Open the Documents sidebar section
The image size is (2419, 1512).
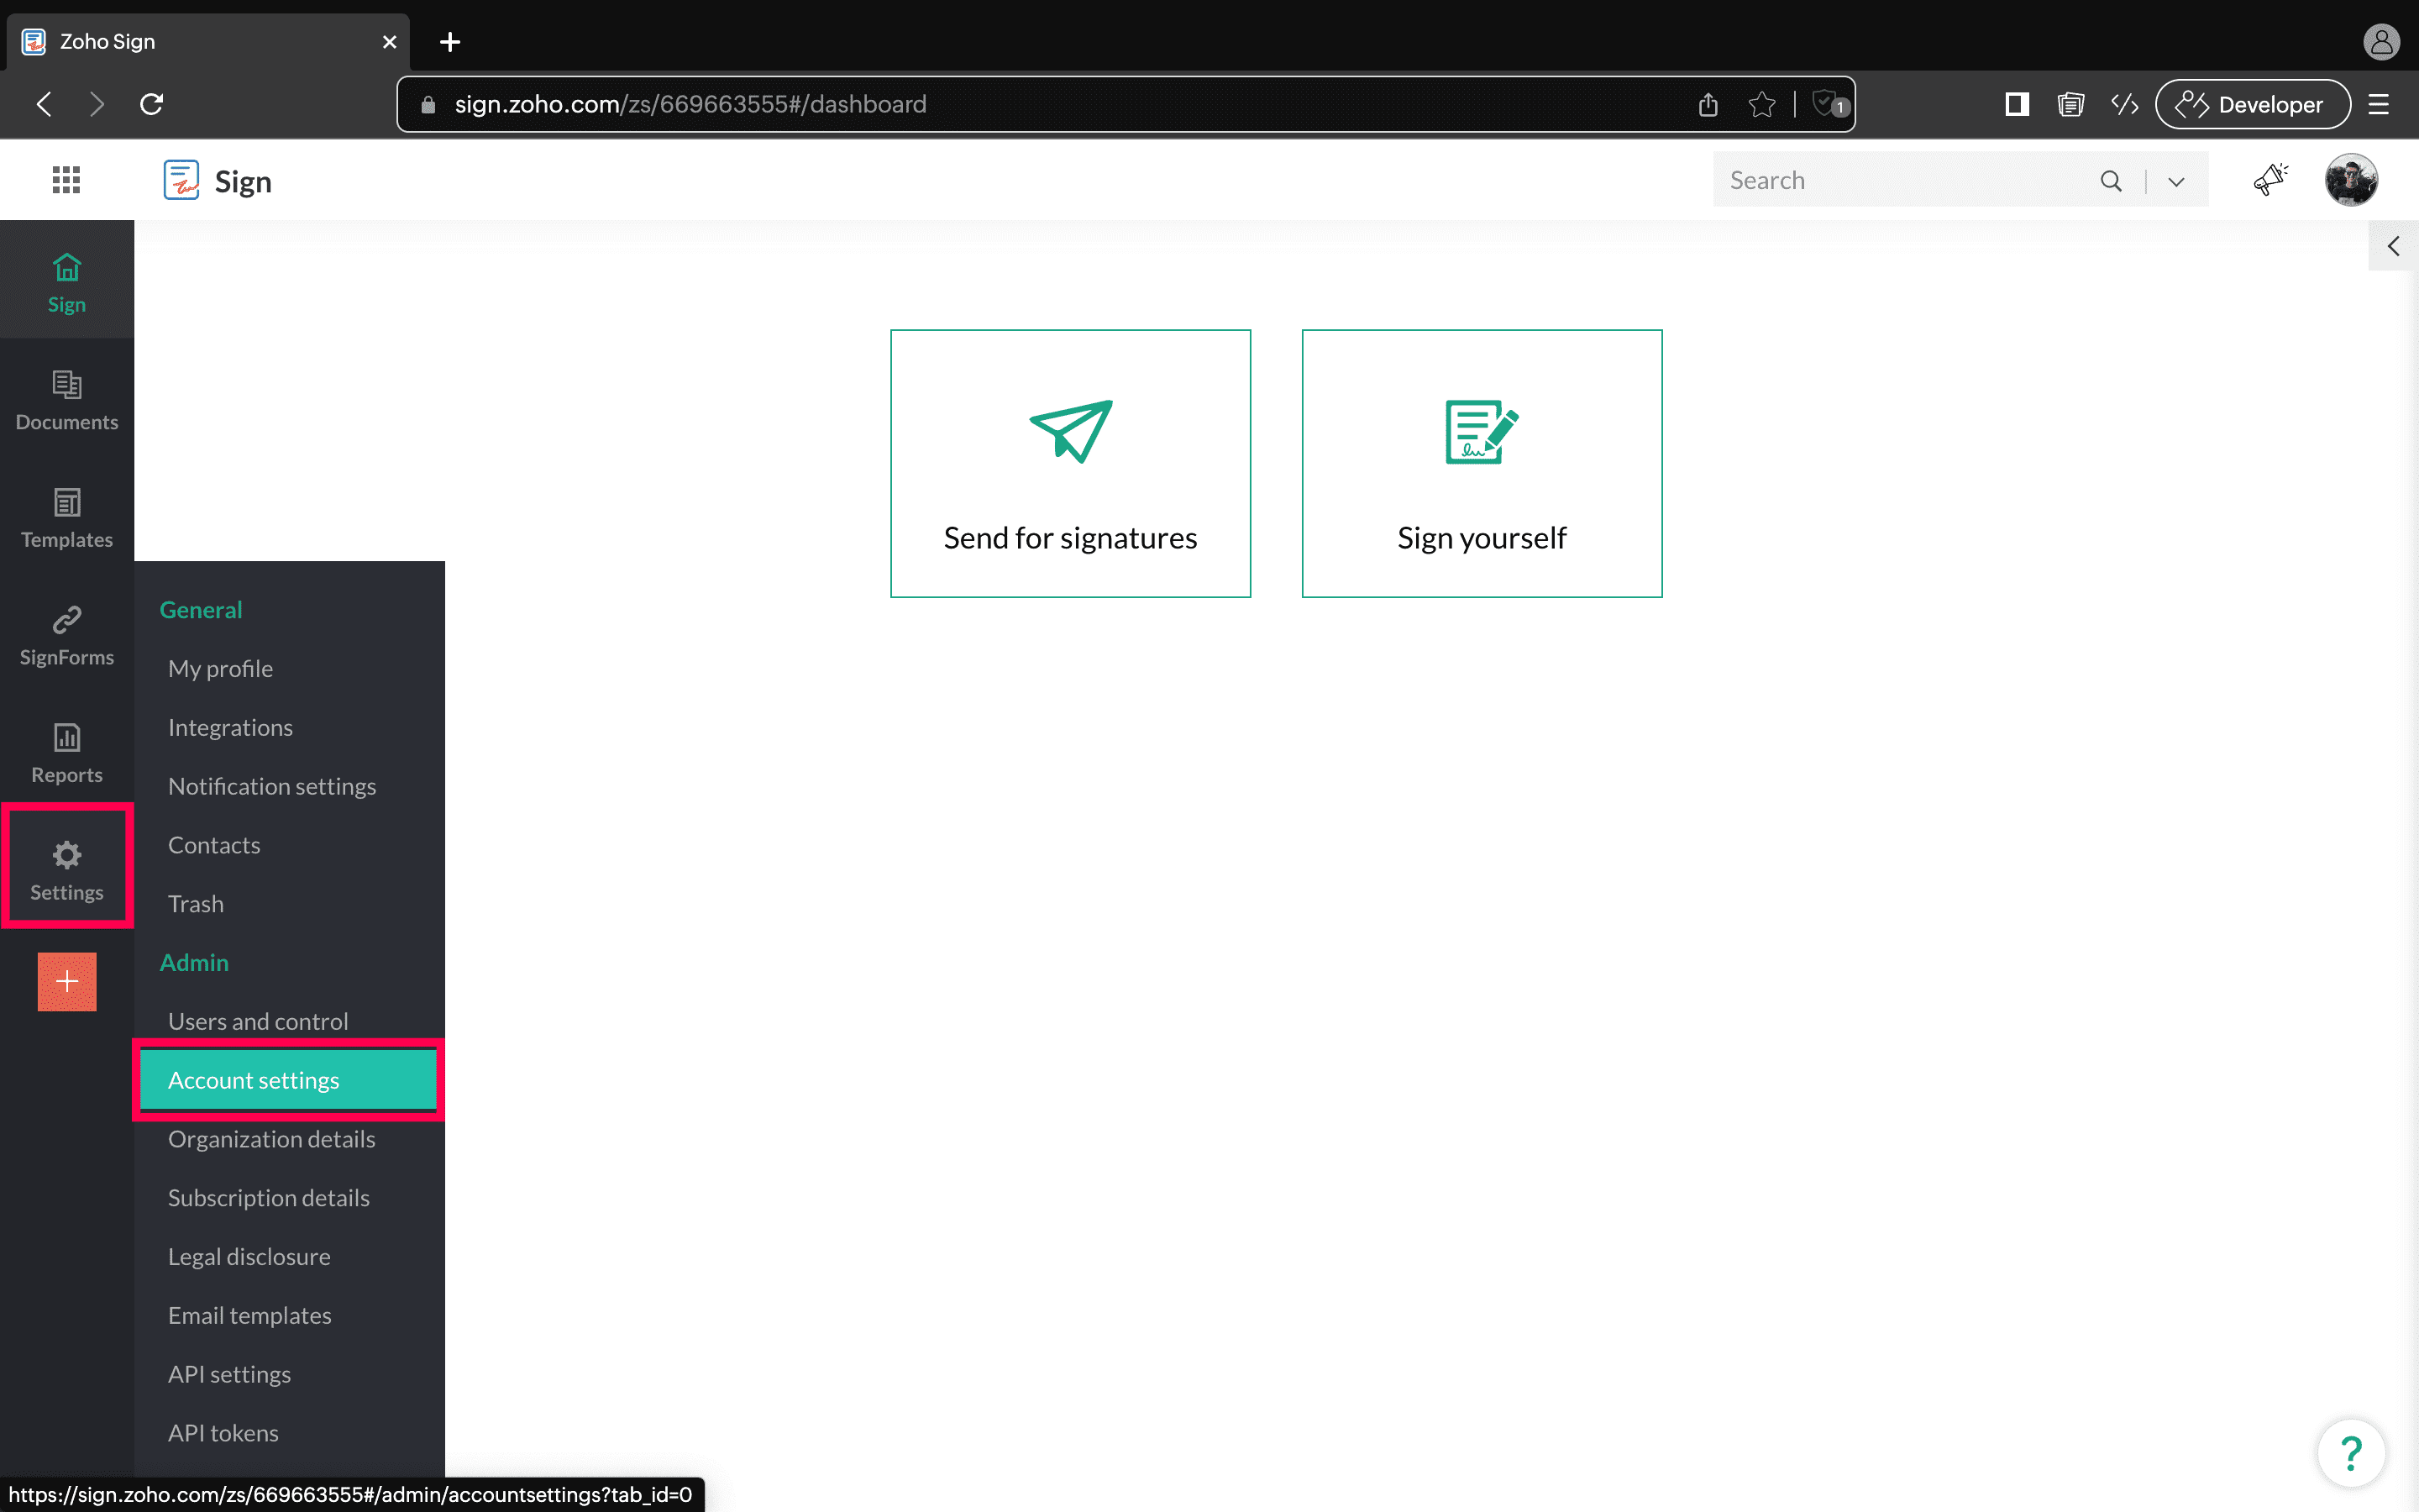pos(66,400)
